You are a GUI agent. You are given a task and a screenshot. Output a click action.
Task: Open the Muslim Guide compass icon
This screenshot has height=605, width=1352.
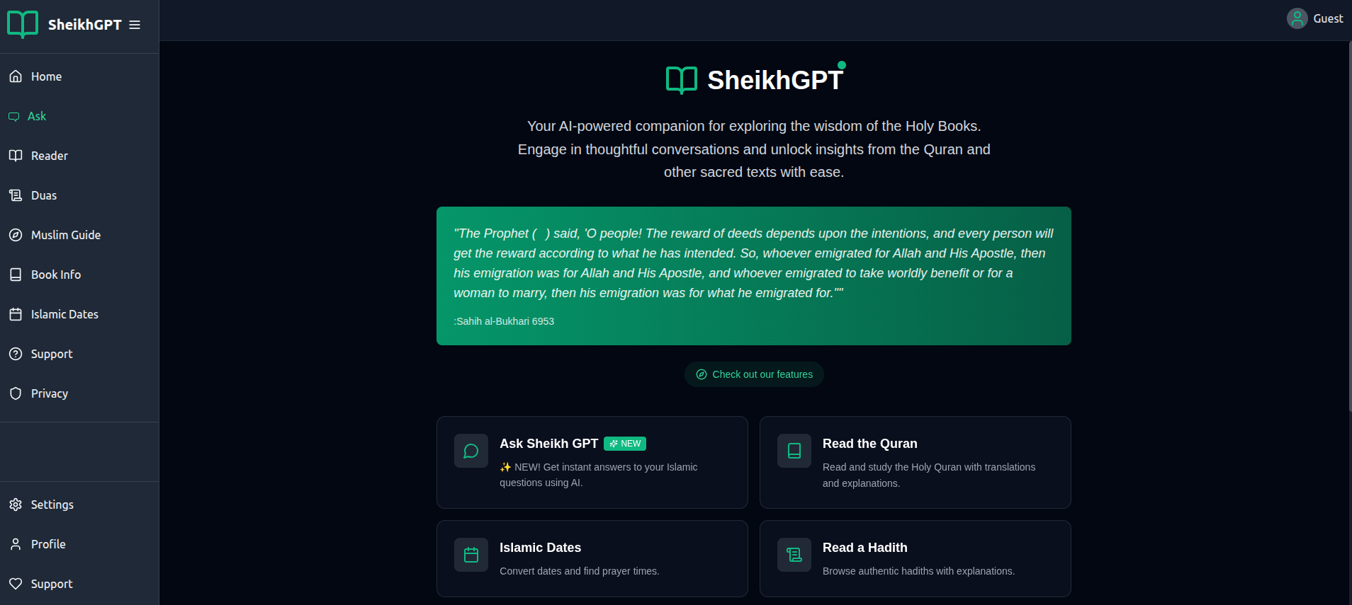tap(15, 235)
